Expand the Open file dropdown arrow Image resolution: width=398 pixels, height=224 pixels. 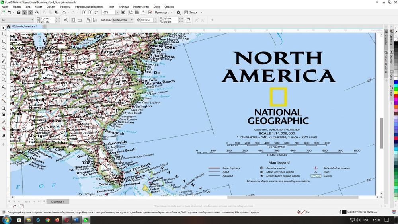[13, 12]
